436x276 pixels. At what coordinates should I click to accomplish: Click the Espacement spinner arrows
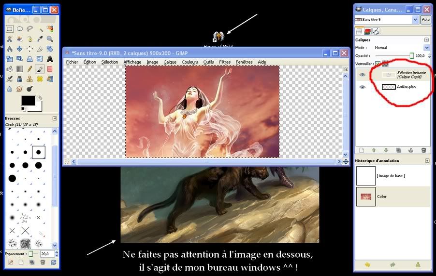(57, 253)
